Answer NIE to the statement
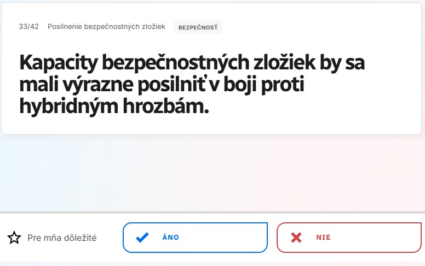This screenshot has width=425, height=266. point(349,238)
